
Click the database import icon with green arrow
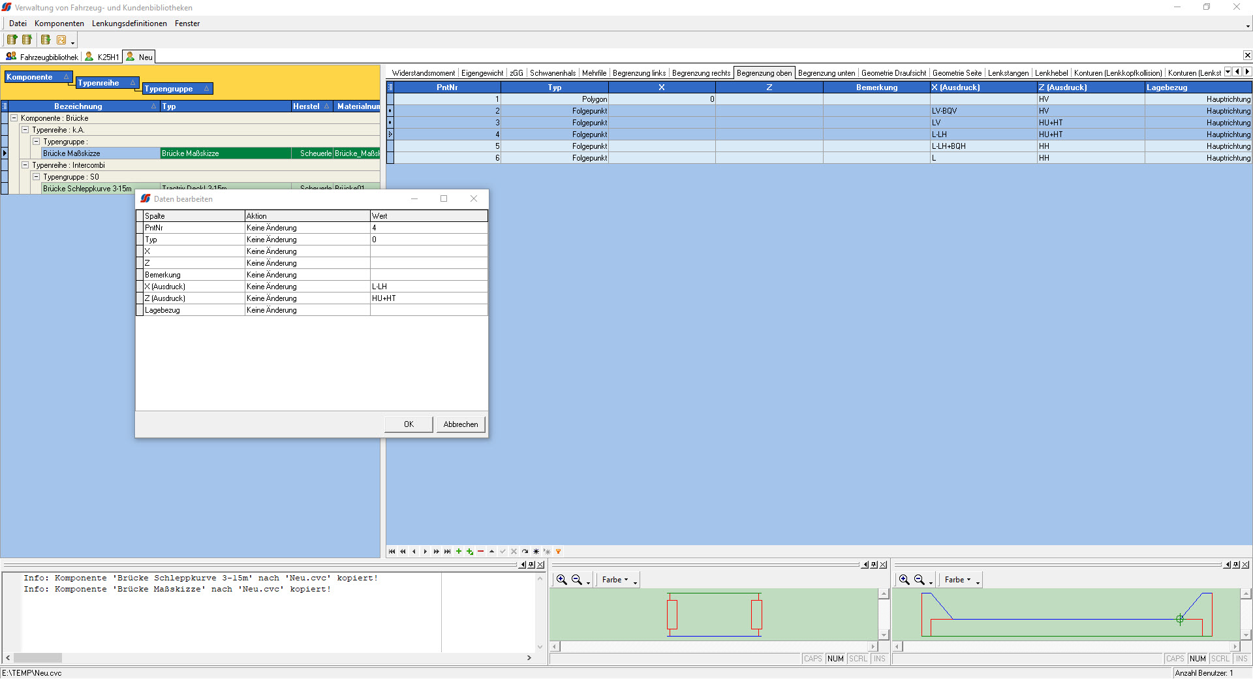tap(45, 40)
